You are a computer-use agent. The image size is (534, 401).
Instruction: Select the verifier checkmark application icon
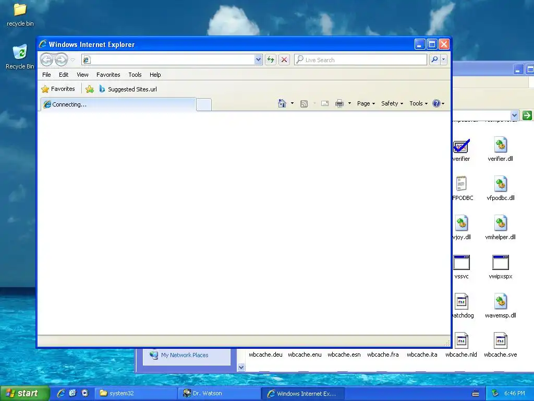[461, 146]
